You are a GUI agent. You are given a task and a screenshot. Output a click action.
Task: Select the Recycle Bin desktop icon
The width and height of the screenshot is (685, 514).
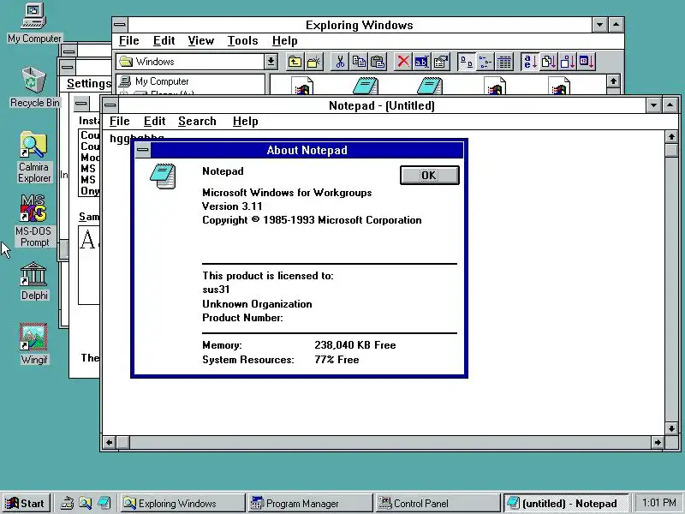click(x=34, y=87)
